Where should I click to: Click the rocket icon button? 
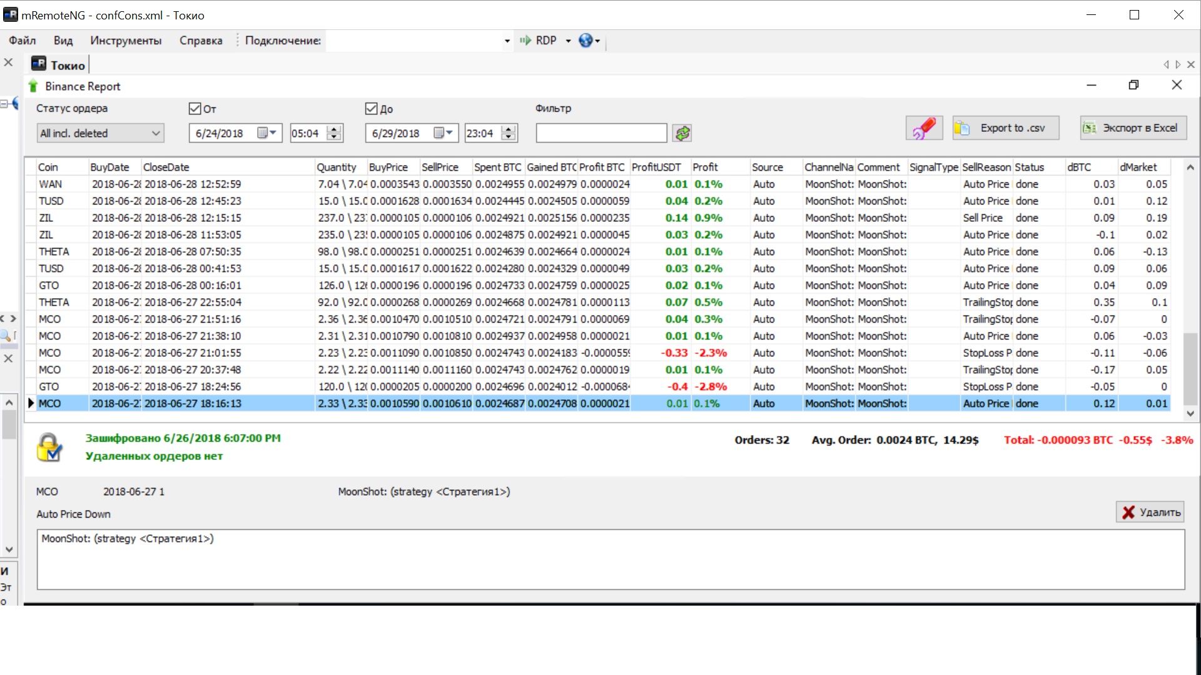coord(924,128)
